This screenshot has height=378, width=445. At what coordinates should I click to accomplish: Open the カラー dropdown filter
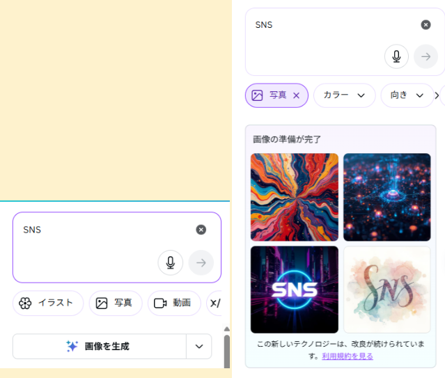point(344,95)
